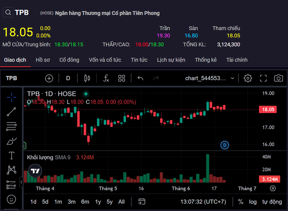Screen dimensions: 288x211
Task: Click the green market status dot
Action: tap(86, 94)
